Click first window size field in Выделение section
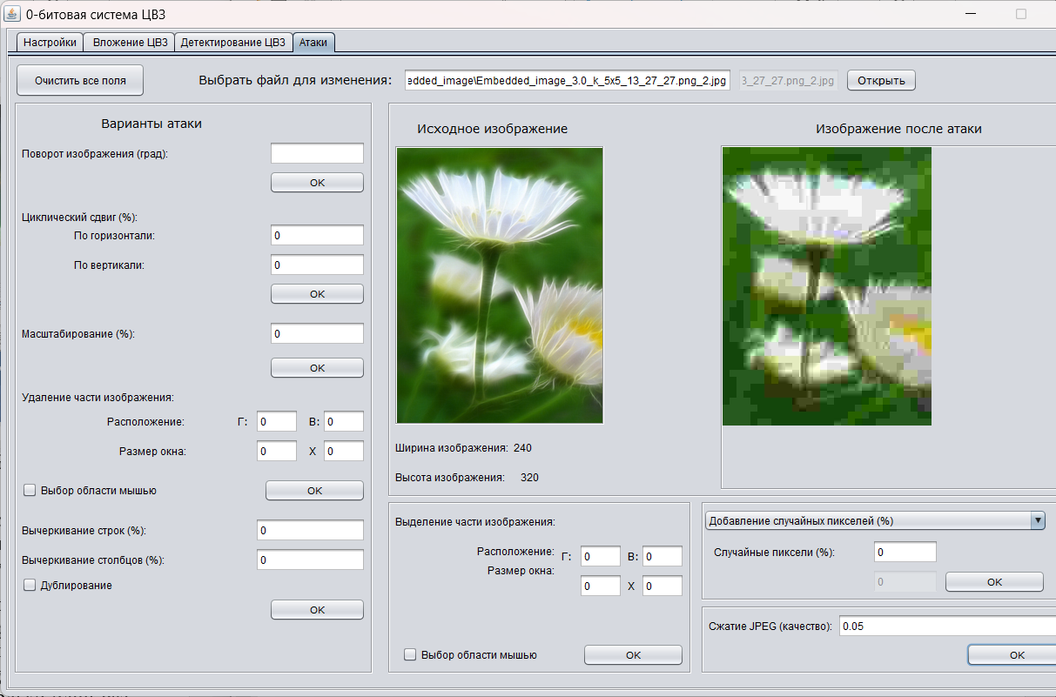Viewport: 1056px width, 697px height. point(601,586)
